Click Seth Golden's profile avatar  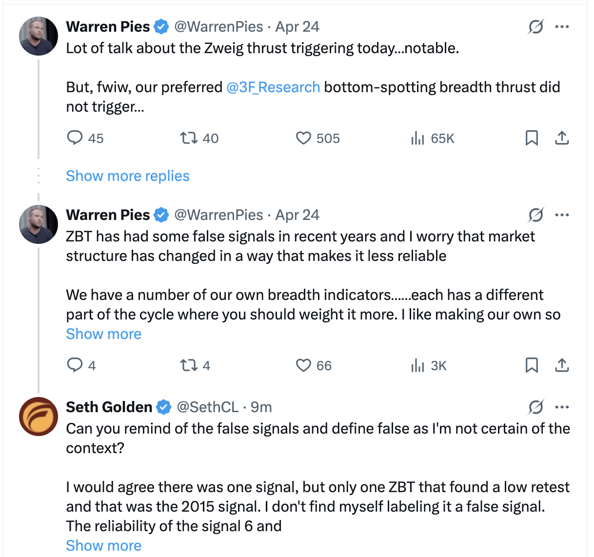click(x=39, y=417)
